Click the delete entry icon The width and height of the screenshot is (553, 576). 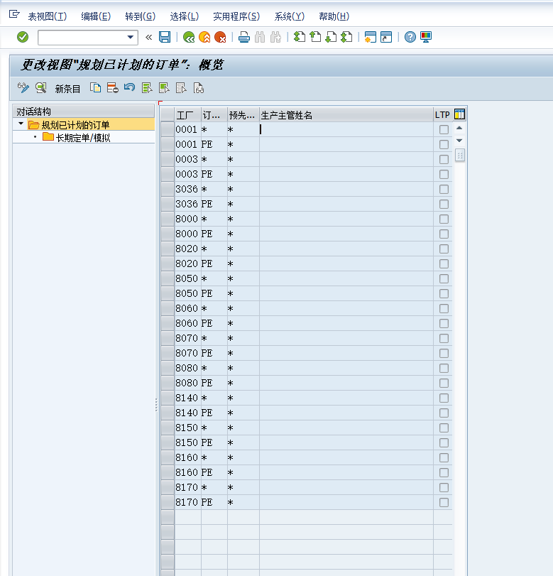click(x=112, y=88)
